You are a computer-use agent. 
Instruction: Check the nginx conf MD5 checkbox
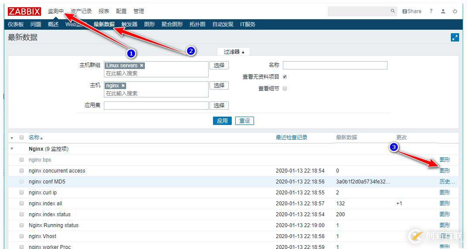(21, 181)
